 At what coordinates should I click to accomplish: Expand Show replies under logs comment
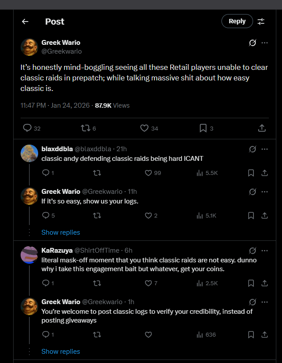tap(61, 232)
